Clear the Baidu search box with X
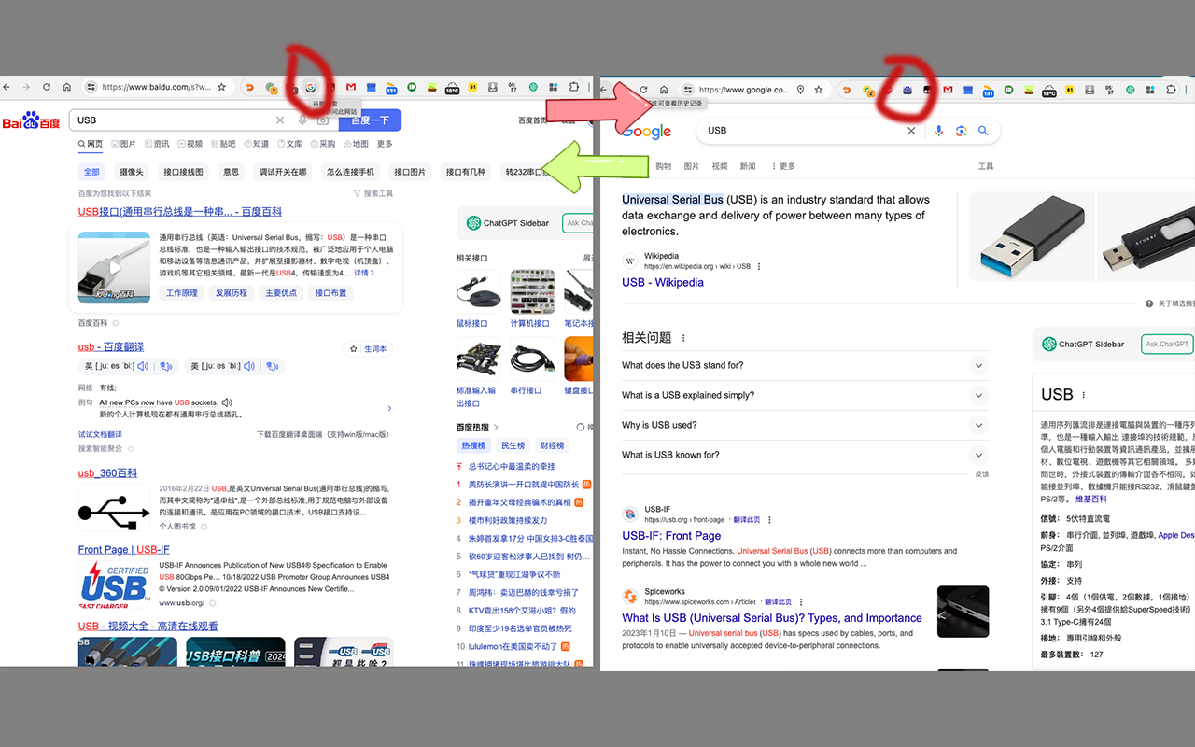Image resolution: width=1195 pixels, height=747 pixels. coord(280,120)
